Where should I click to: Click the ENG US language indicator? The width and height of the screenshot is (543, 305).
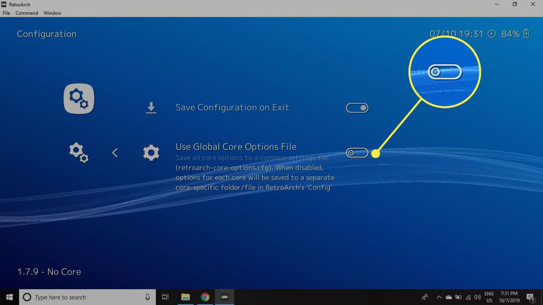click(489, 297)
